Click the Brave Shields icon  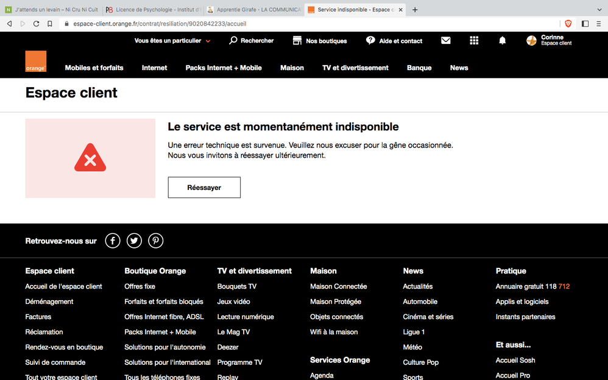[x=568, y=24]
